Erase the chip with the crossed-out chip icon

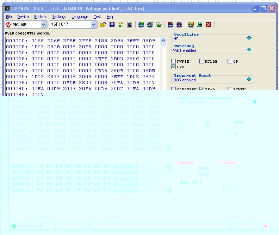tap(179, 25)
